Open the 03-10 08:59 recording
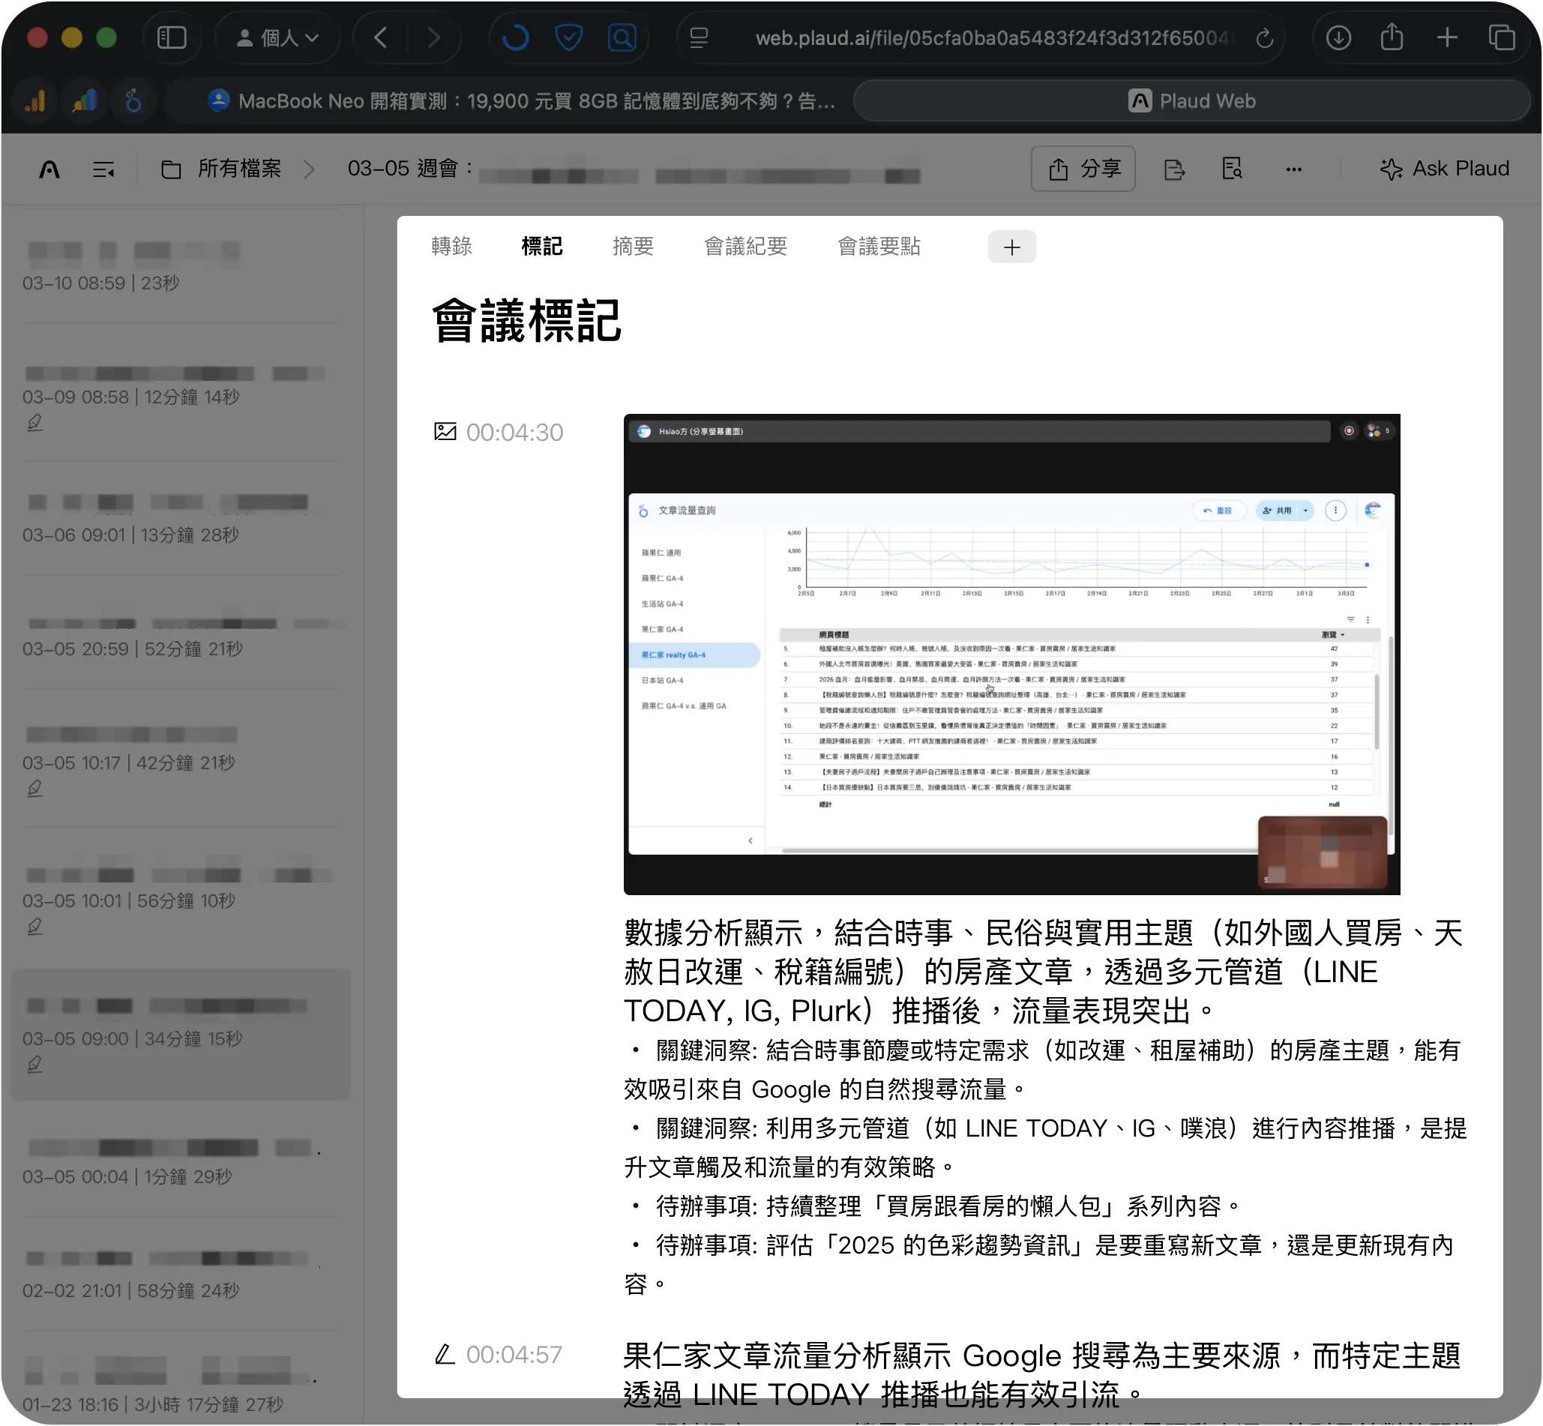1543x1426 pixels. (x=182, y=265)
